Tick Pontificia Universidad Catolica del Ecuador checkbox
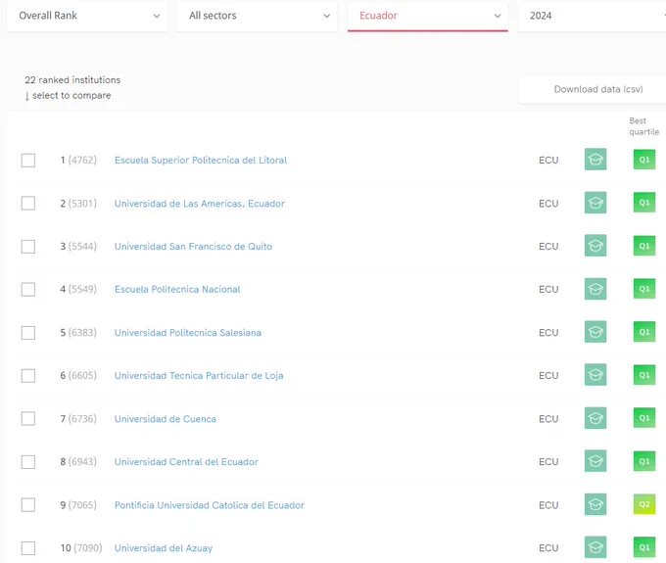The width and height of the screenshot is (666, 563). pyautogui.click(x=28, y=505)
